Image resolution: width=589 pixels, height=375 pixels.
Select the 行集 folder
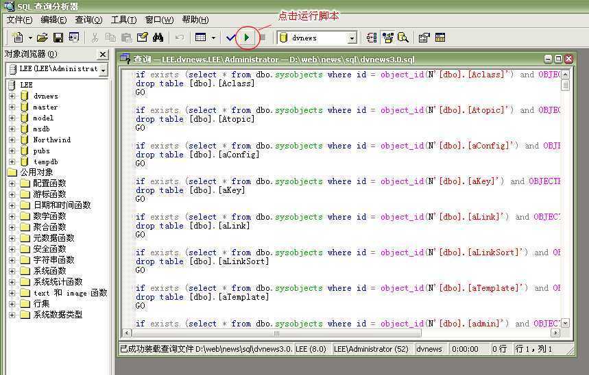click(x=41, y=304)
